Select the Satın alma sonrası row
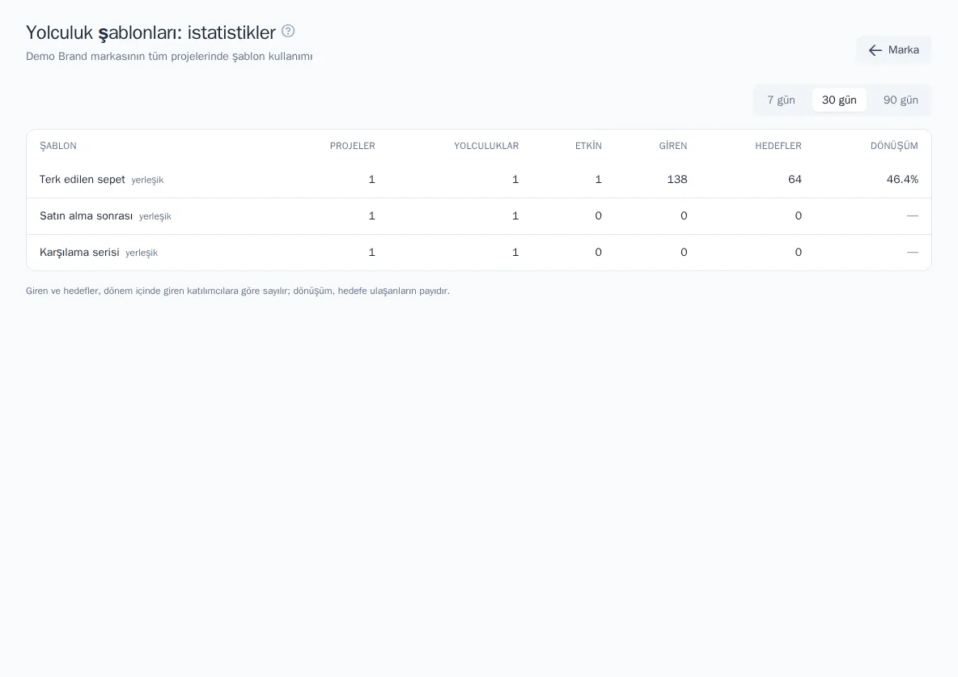The height and width of the screenshot is (677, 958). 478,216
